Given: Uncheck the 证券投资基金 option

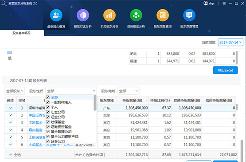Looking at the screenshot, I should point(48,127).
